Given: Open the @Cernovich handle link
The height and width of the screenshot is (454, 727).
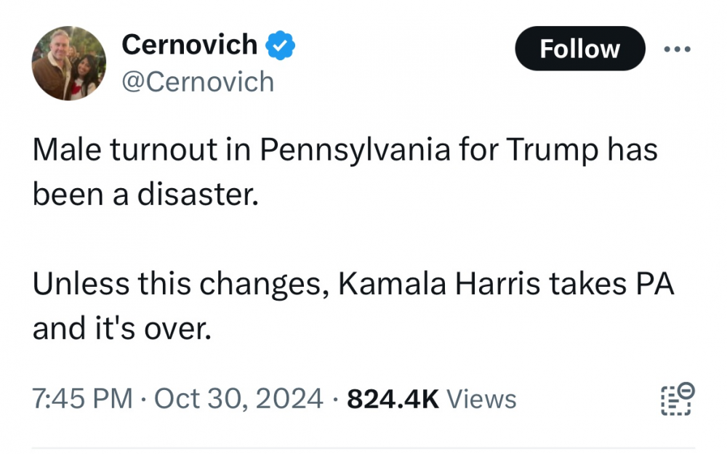Looking at the screenshot, I should coord(198,81).
